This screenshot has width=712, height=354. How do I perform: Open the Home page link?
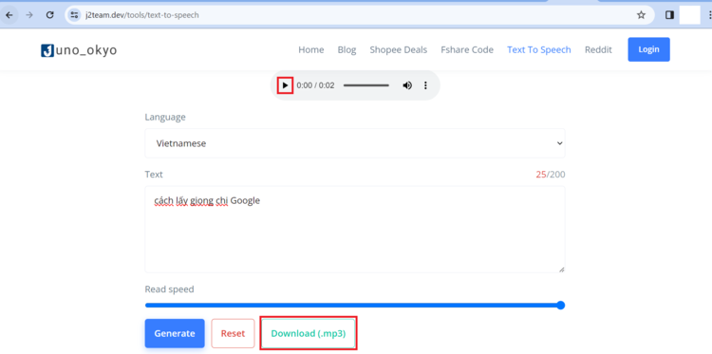pyautogui.click(x=311, y=50)
